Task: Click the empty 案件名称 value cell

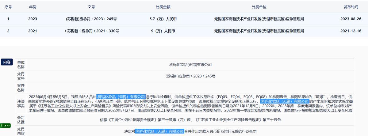Action: click(x=190, y=88)
